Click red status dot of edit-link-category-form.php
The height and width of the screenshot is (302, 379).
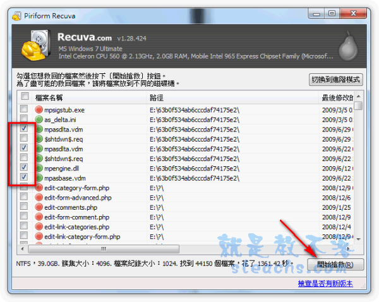click(x=39, y=236)
